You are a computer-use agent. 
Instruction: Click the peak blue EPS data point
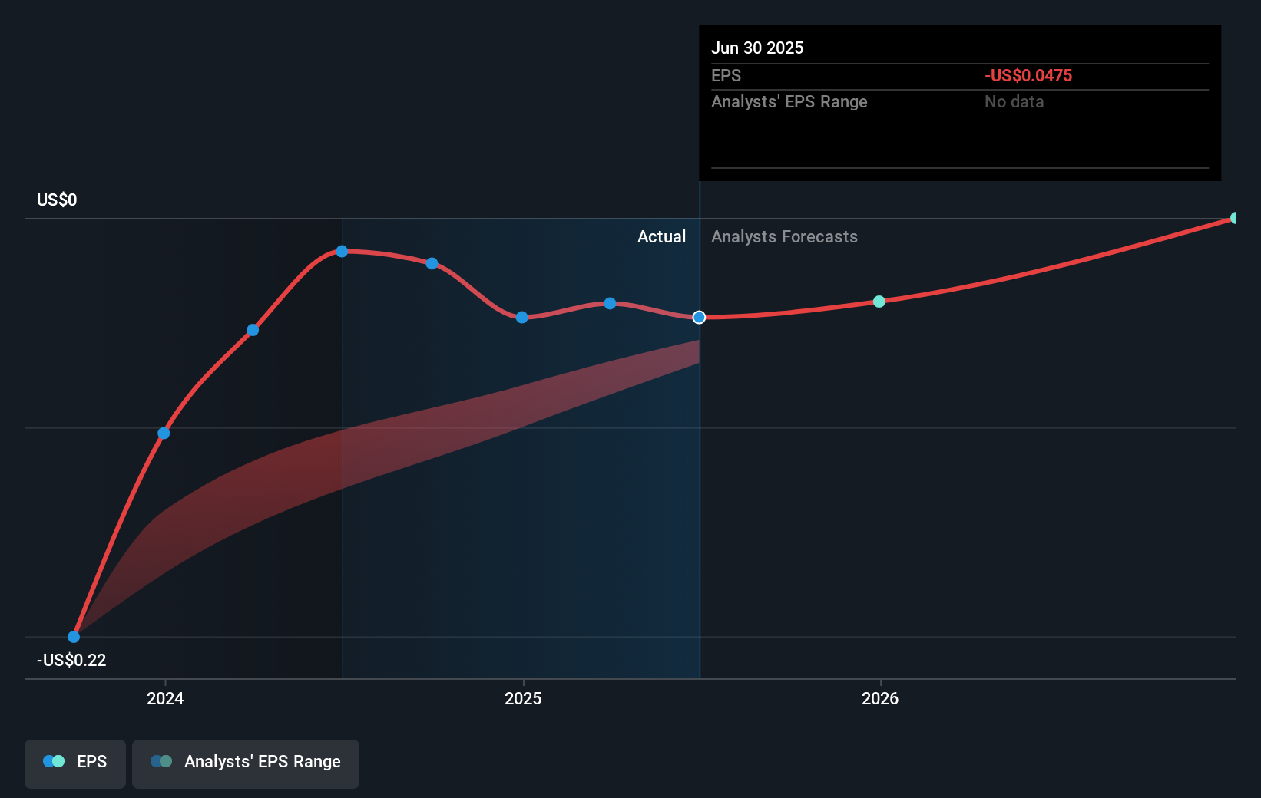click(342, 251)
